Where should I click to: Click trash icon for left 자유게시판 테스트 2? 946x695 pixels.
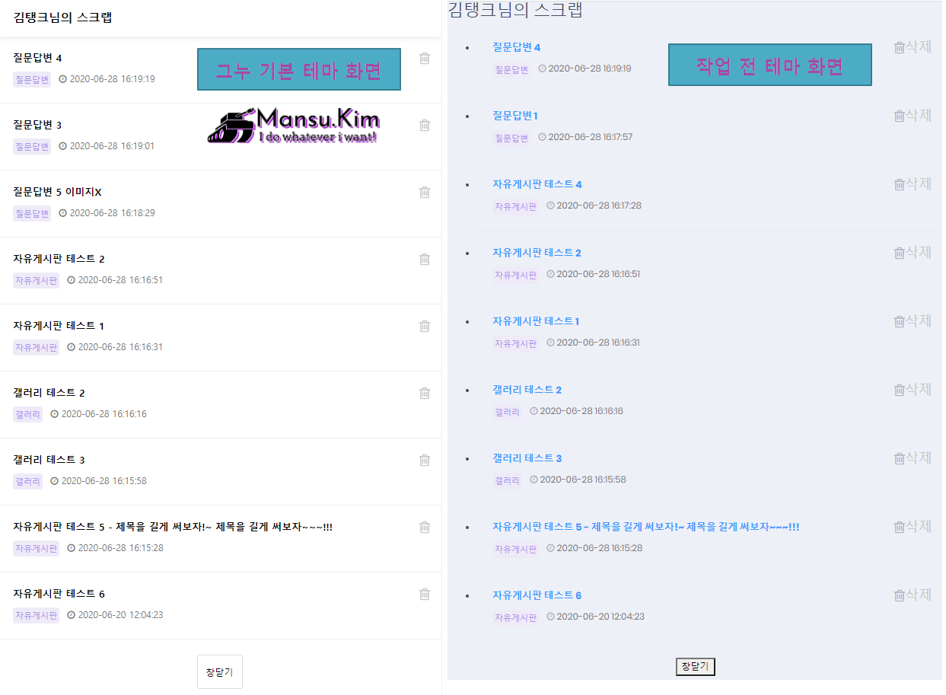click(425, 260)
